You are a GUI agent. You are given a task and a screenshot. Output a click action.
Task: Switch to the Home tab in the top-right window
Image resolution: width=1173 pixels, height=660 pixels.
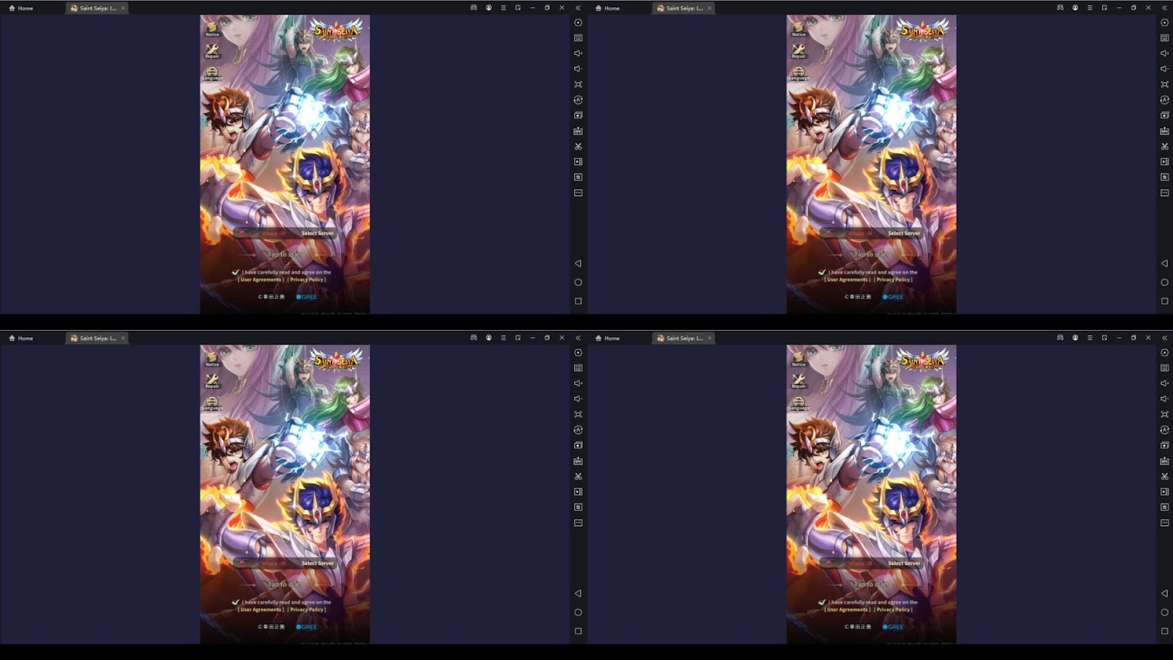coord(608,8)
